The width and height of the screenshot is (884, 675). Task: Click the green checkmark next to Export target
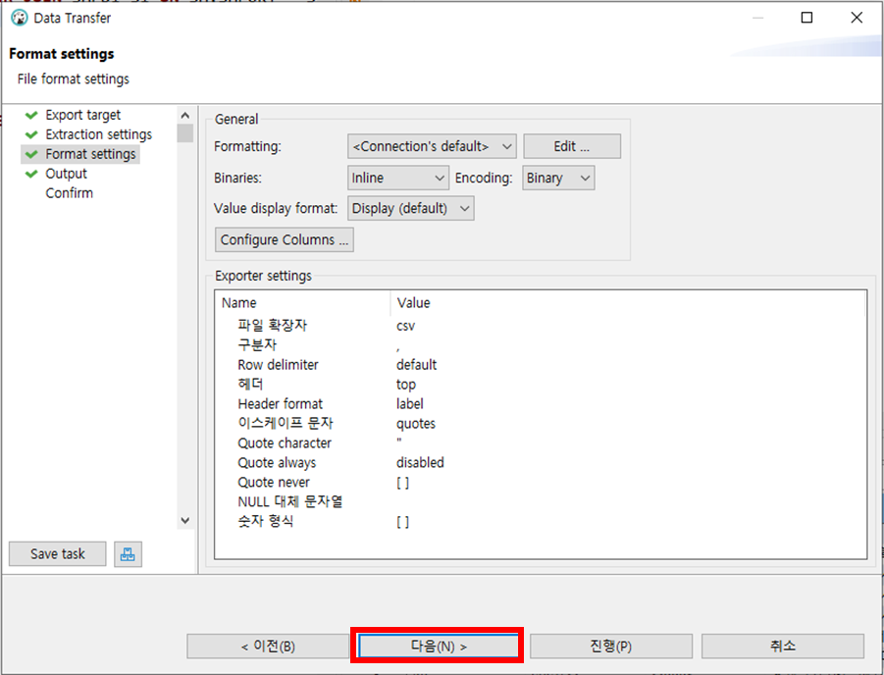pos(31,115)
